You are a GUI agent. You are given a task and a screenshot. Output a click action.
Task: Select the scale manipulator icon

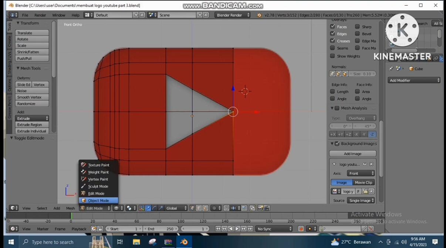point(161,208)
